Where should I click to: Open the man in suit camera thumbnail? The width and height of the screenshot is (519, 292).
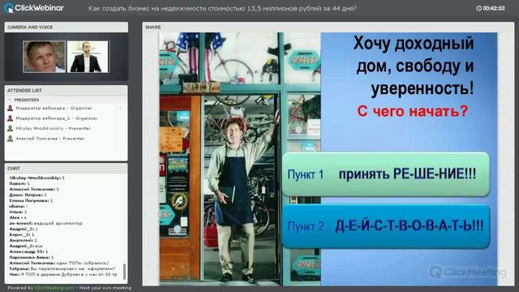pyautogui.click(x=88, y=57)
